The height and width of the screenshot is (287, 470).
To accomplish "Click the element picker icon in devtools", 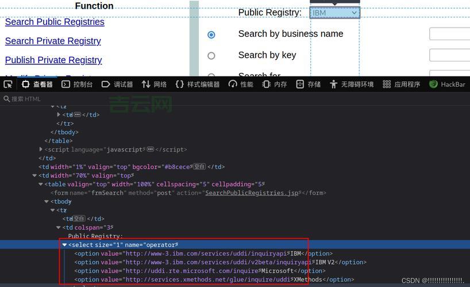I will pyautogui.click(x=8, y=84).
